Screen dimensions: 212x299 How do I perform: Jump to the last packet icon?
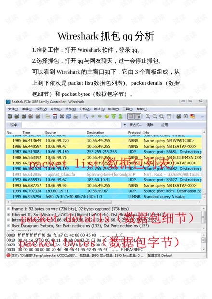coord(120,116)
